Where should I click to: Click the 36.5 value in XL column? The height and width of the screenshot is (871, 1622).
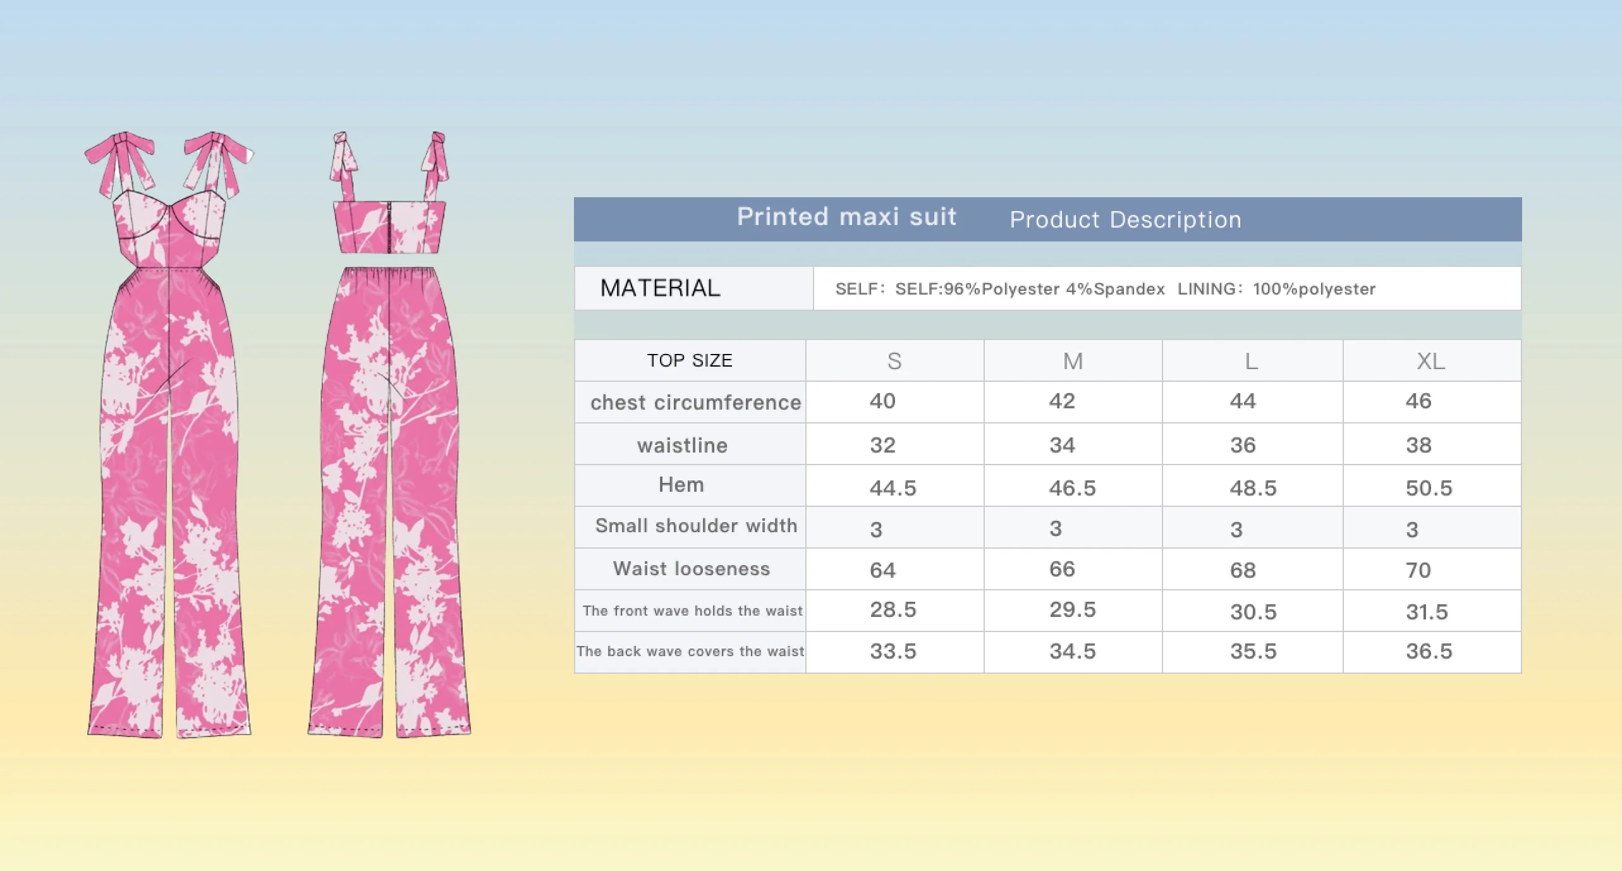pos(1429,651)
